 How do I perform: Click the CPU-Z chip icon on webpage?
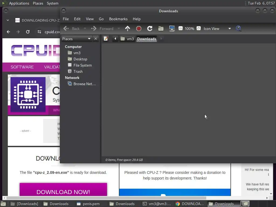[28, 95]
